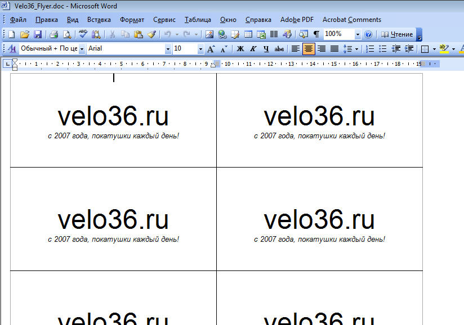Toggle strikethrough (abc) formatting
Image resolution: width=464 pixels, height=325 pixels.
pyautogui.click(x=279, y=48)
